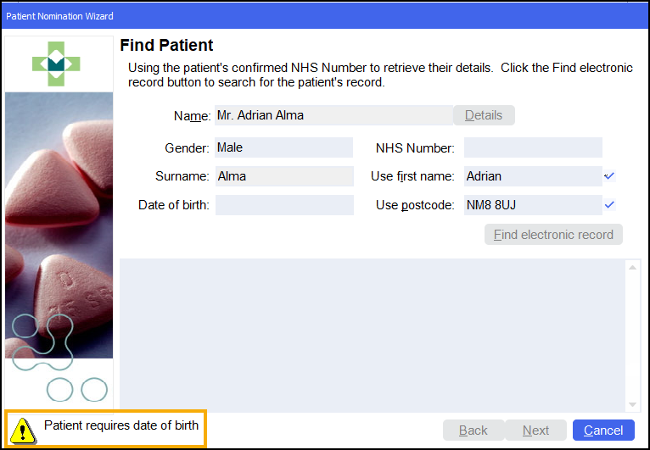Screen dimensions: 650x450
Task: Click the Use first name field
Action: coord(533,176)
